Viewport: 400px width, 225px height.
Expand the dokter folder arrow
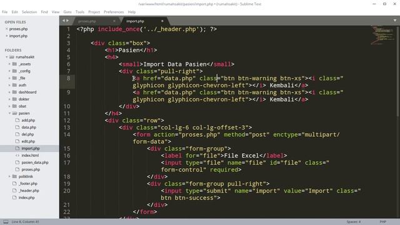[x=9, y=99]
